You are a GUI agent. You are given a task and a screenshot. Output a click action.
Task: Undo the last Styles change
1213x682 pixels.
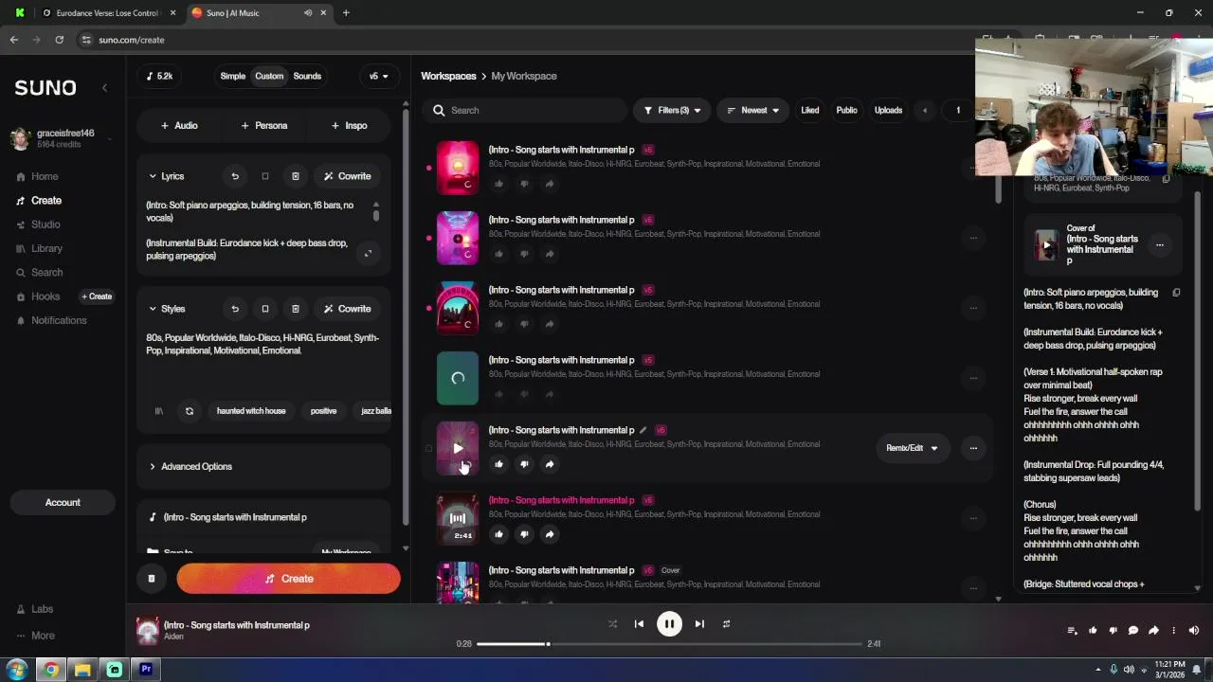tap(235, 309)
